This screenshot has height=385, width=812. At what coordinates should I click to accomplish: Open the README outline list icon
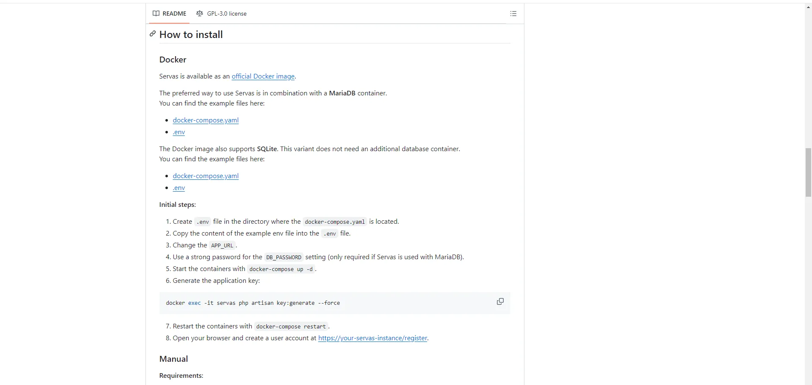pos(513,14)
